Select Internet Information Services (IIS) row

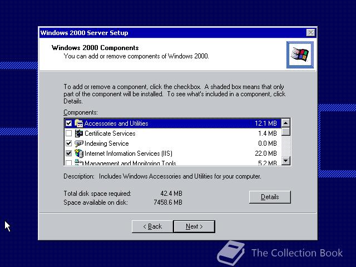pos(173,154)
